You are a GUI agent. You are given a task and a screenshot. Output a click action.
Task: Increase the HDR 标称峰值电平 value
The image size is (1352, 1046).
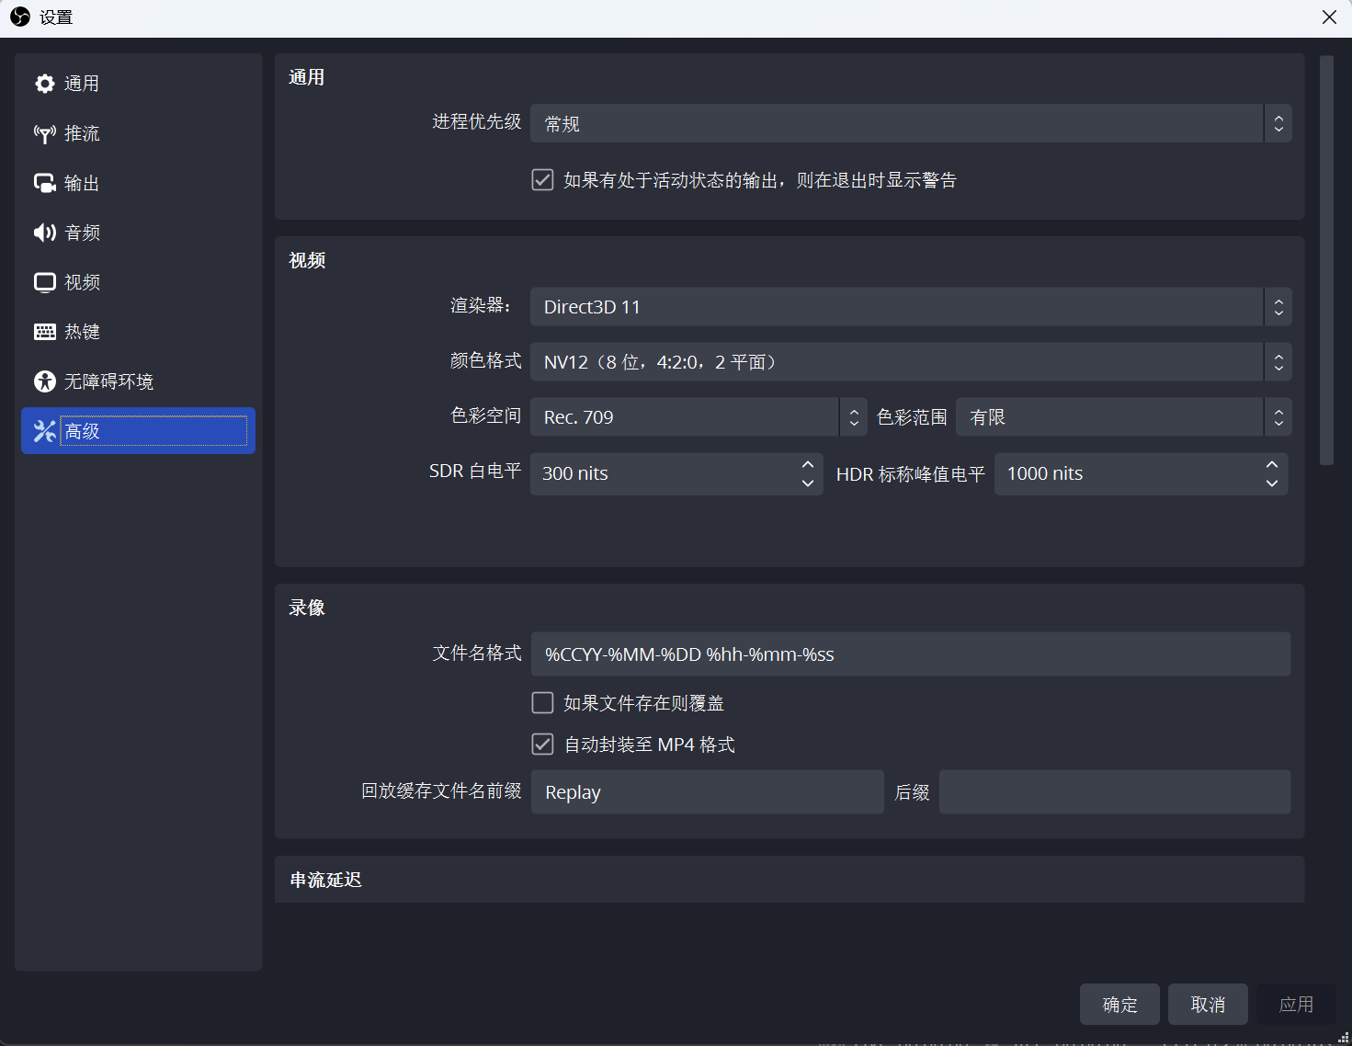1272,464
